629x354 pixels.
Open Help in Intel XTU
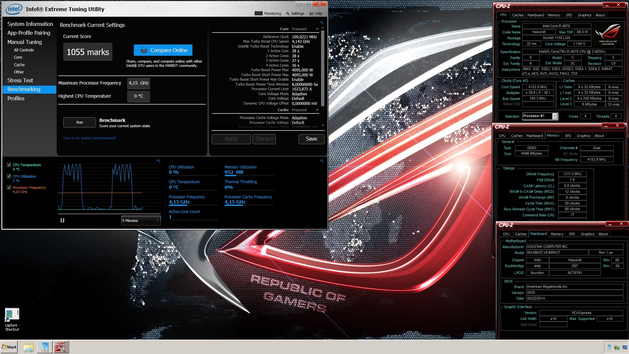pyautogui.click(x=316, y=13)
